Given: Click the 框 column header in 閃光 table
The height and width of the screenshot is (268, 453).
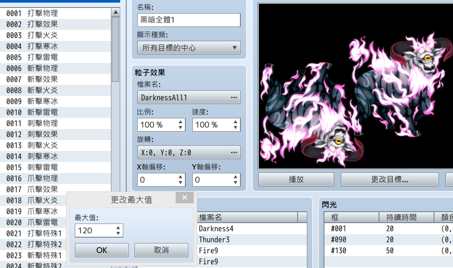Looking at the screenshot, I should [352, 217].
